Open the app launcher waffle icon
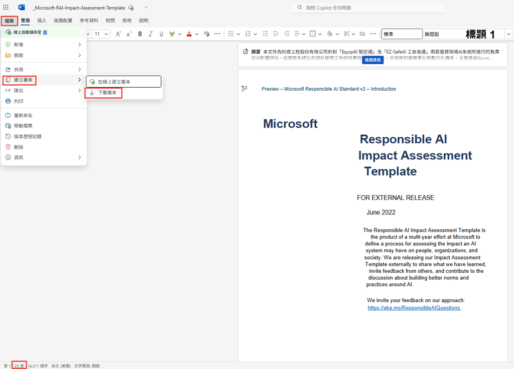The height and width of the screenshot is (369, 514). coord(6,7)
